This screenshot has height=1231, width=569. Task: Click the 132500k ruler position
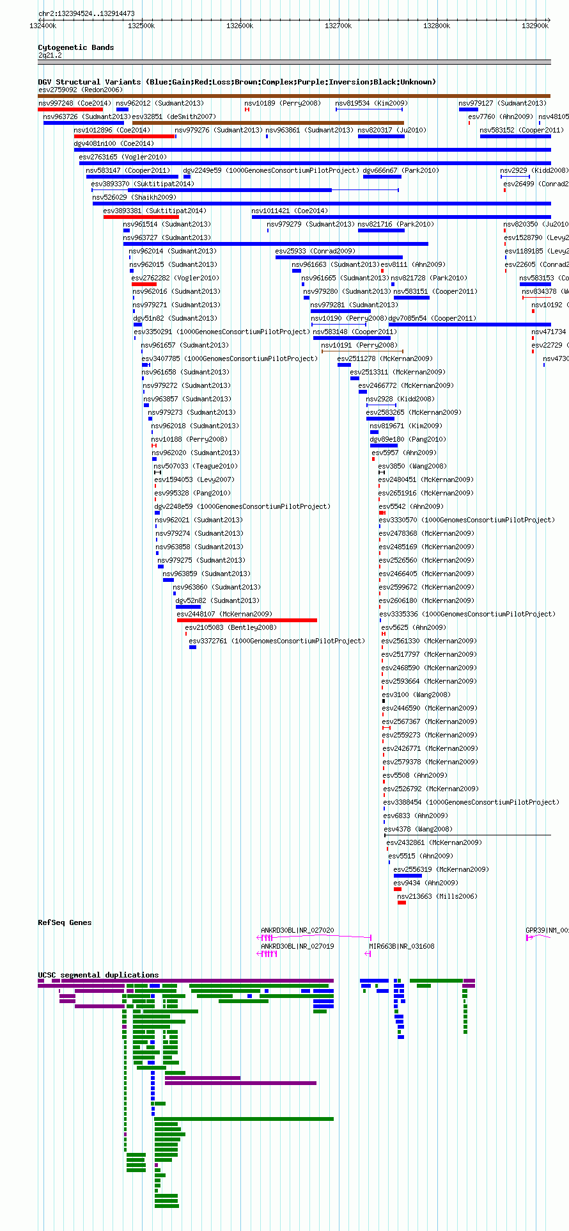tap(141, 26)
